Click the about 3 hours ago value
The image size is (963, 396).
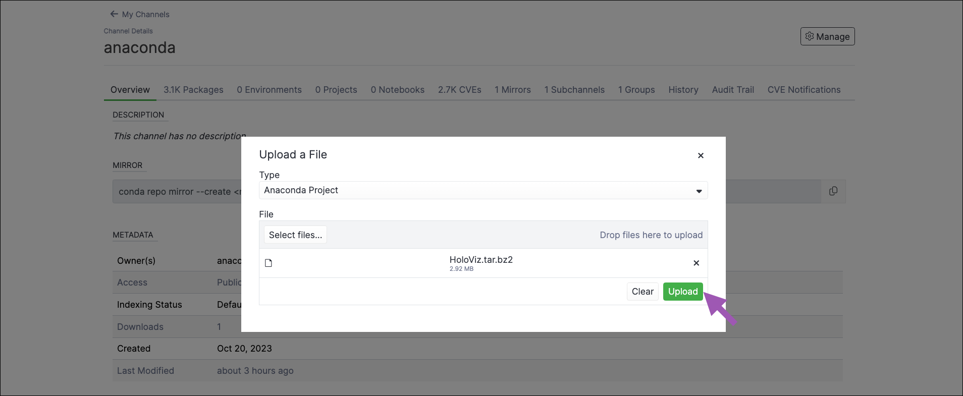255,371
